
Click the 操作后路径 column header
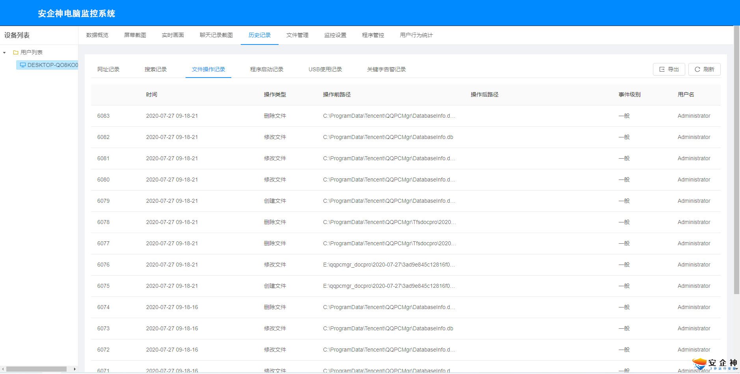(x=485, y=94)
